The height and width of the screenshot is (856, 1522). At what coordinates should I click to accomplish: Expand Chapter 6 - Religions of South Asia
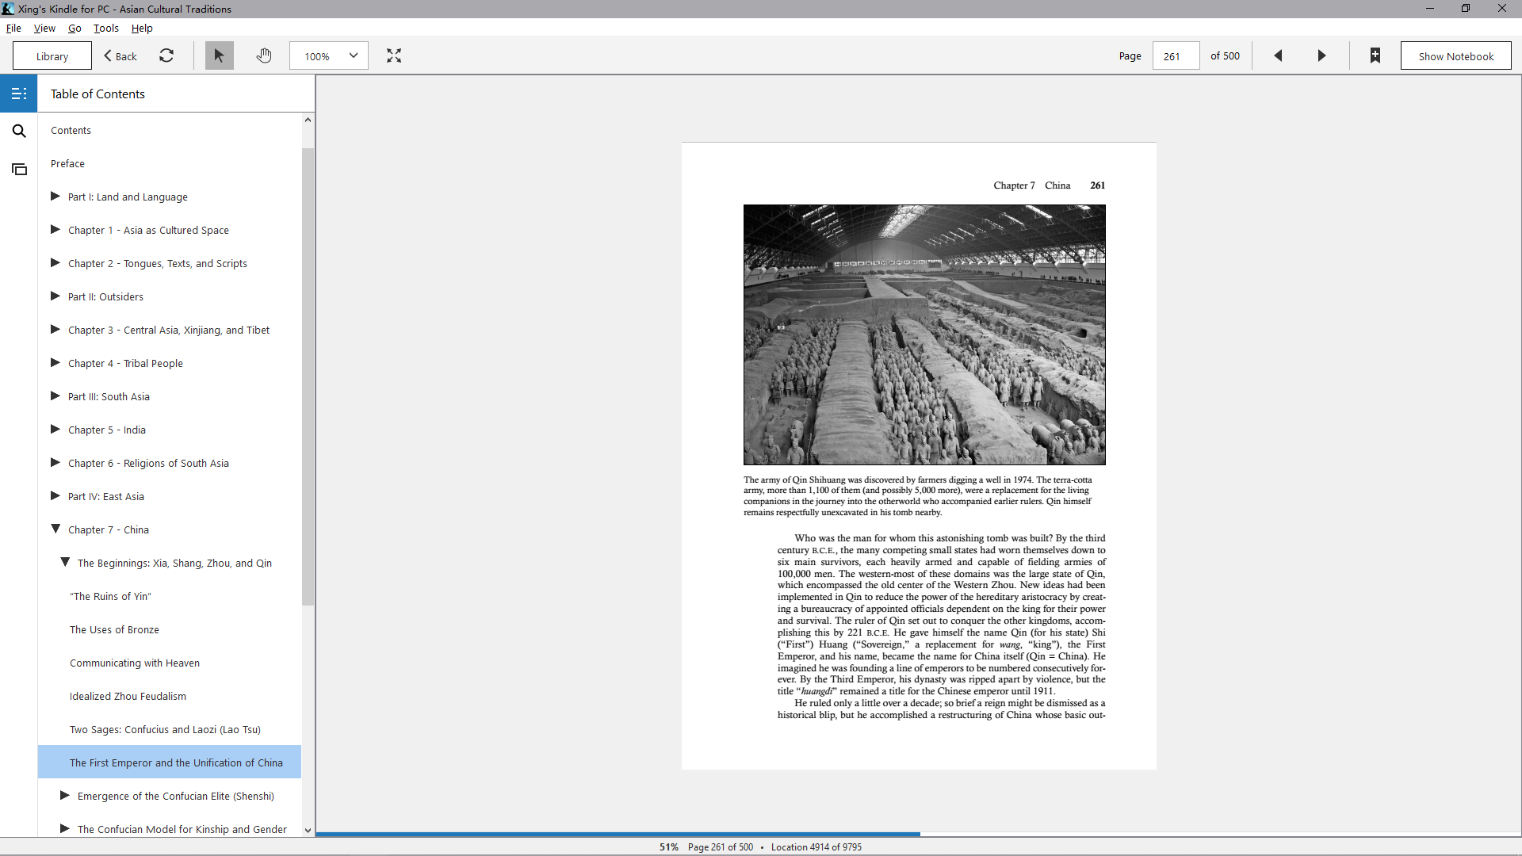click(55, 463)
